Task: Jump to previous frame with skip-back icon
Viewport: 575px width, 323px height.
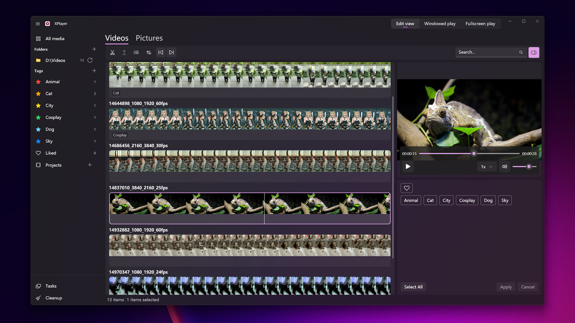Action: tap(161, 52)
